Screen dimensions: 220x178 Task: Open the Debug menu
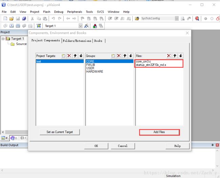(x=59, y=12)
